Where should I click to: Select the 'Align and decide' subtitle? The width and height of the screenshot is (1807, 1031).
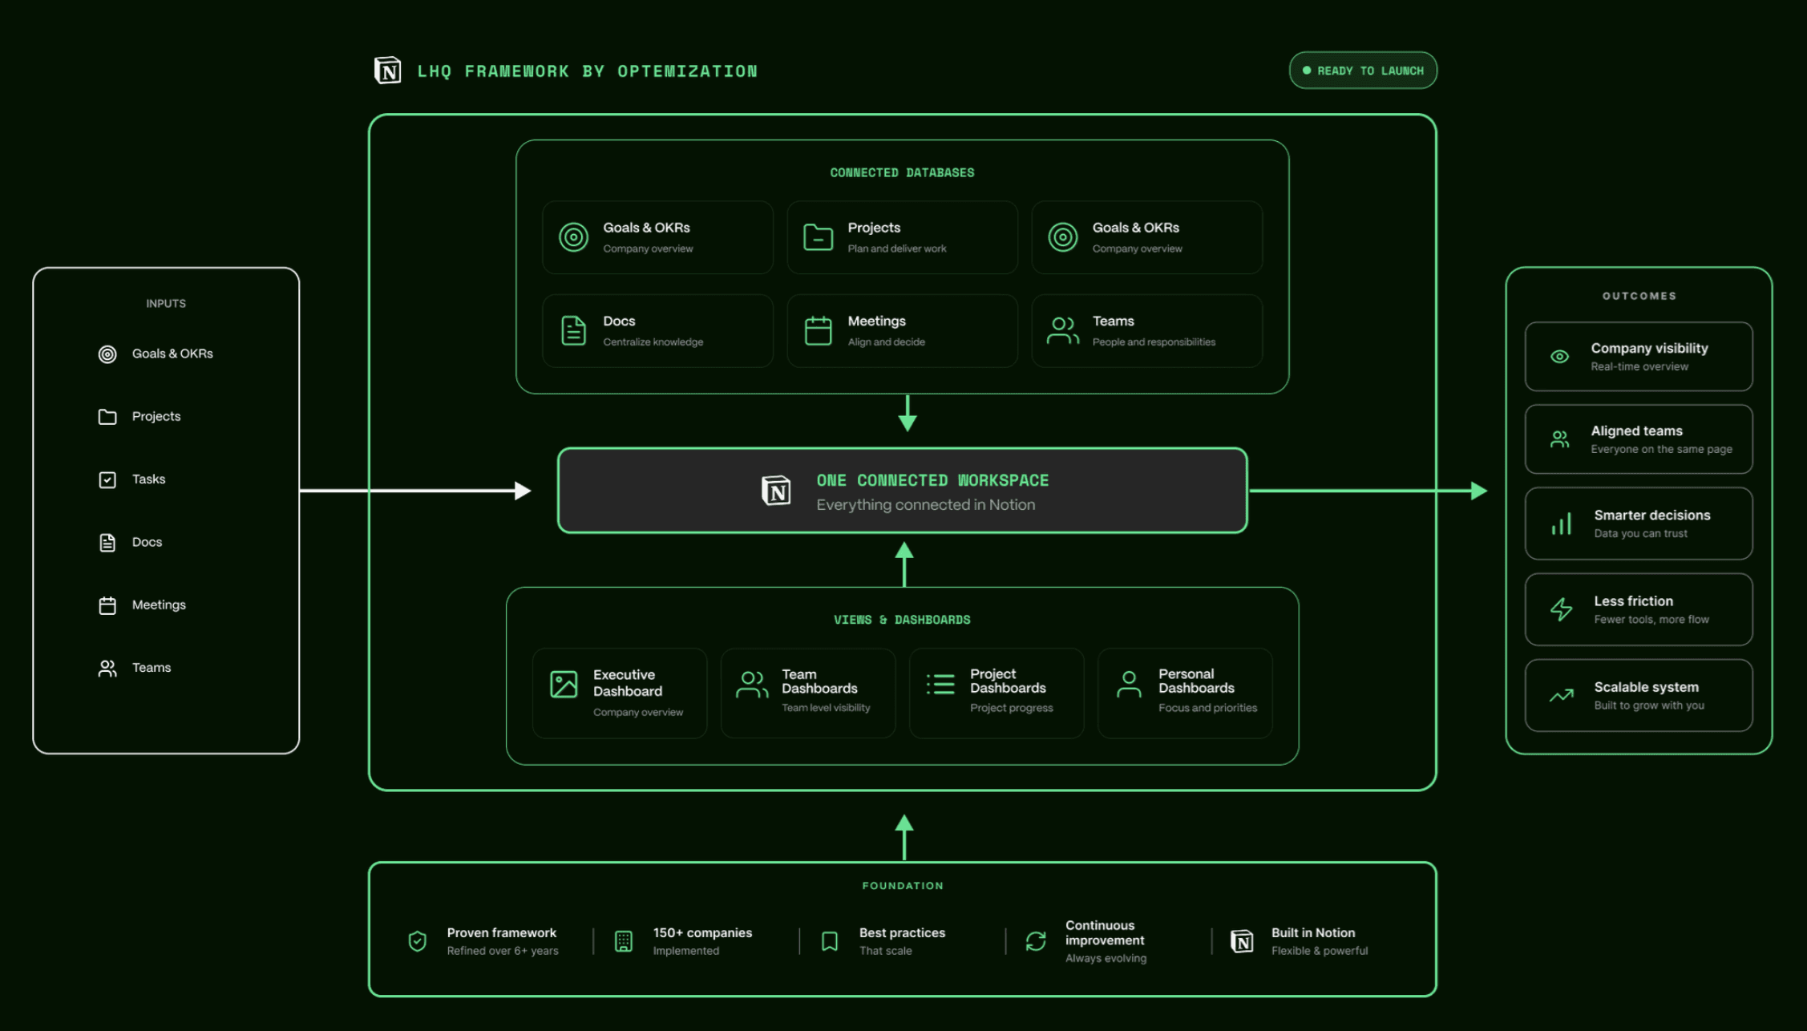coord(887,342)
